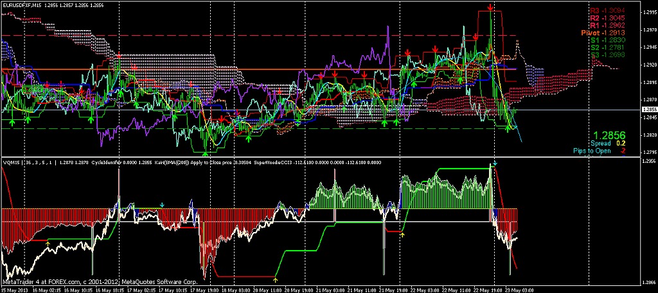Click 16 May 02:15 on the time axis
This screenshot has width=658, height=293.
coord(46,290)
